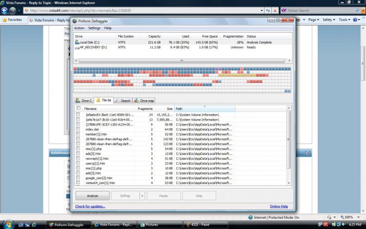
Task: Click the Show Desktop quick launch icon
Action: click(21, 225)
